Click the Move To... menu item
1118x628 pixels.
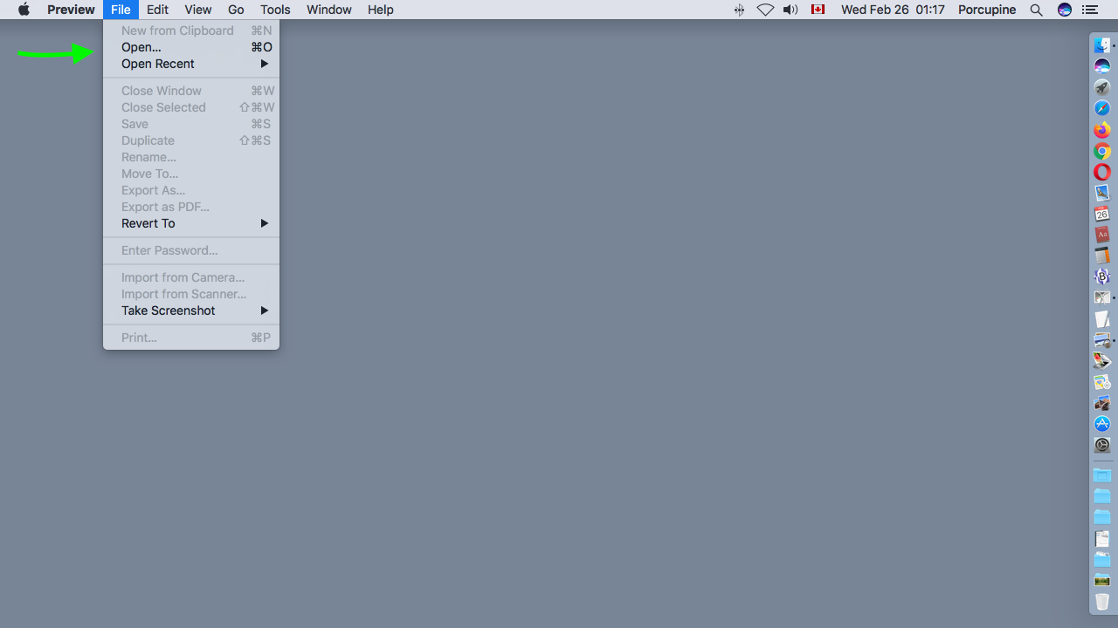(191, 174)
